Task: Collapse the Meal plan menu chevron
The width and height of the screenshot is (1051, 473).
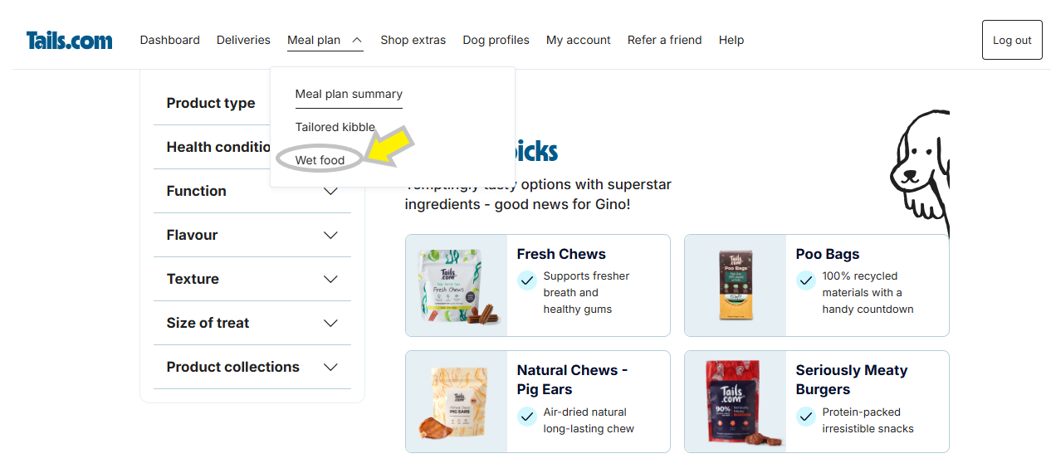Action: pos(357,40)
